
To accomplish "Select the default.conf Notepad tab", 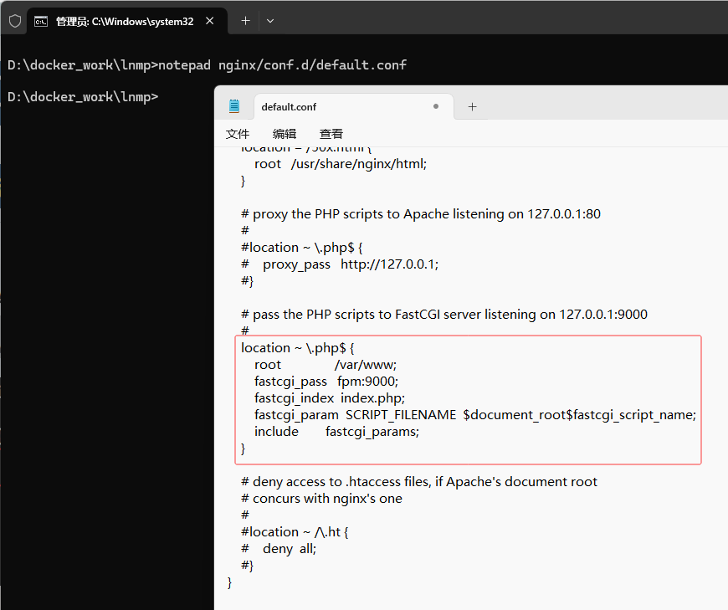I will click(354, 107).
